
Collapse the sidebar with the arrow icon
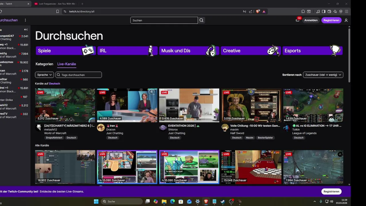point(26,29)
